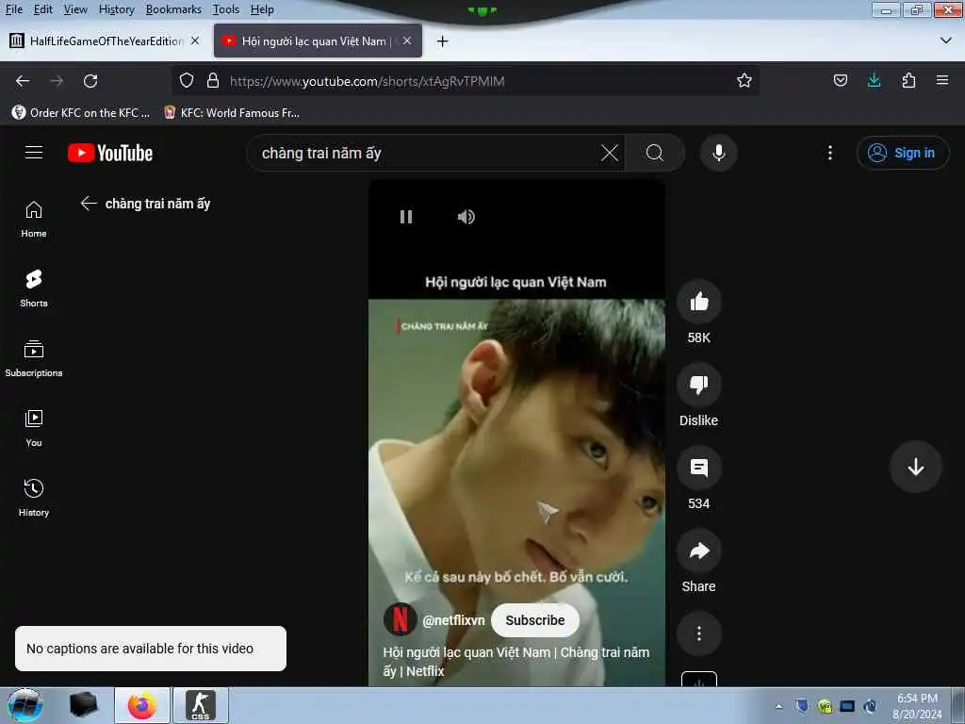This screenshot has width=965, height=724.
Task: Open tracking protection shield in address bar
Action: [x=187, y=81]
